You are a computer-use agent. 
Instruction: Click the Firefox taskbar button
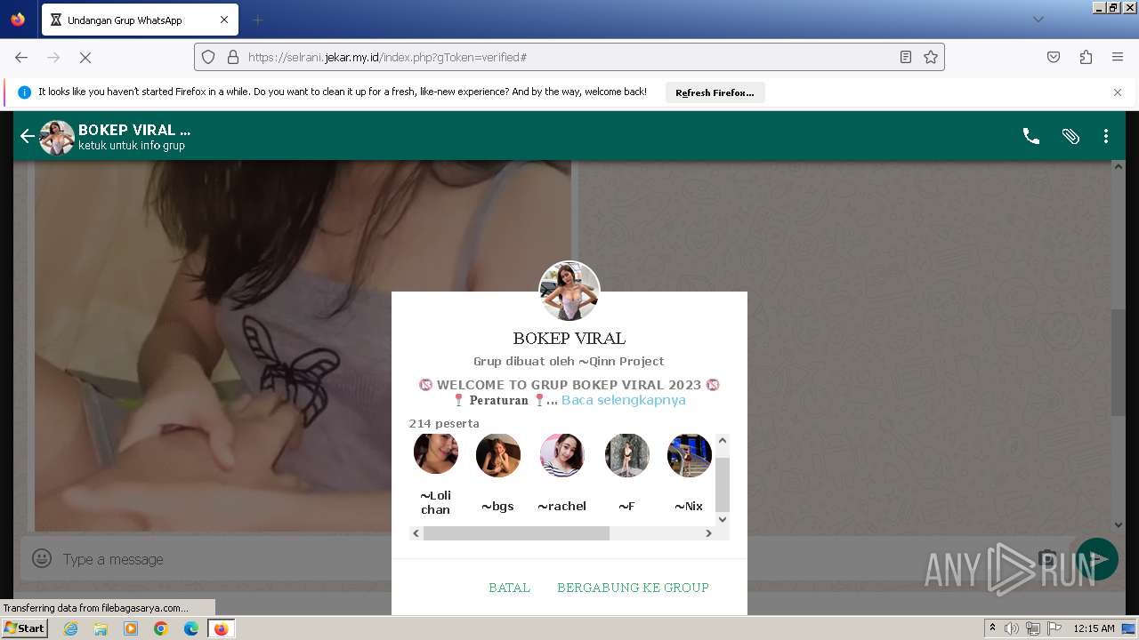[222, 628]
